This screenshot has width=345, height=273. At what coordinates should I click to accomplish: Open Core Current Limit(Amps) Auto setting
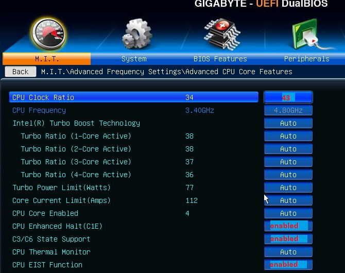288,200
